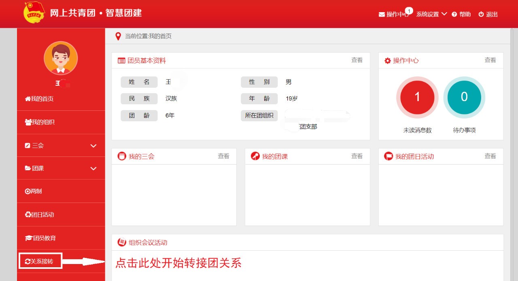Open the 操作中心 envelope icon in header

pos(382,15)
